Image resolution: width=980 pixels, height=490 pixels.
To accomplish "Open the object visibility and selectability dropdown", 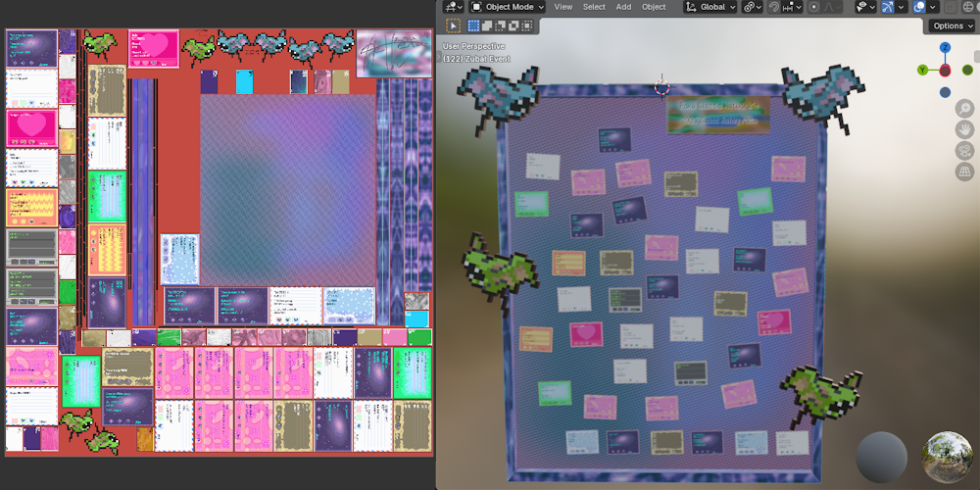I will click(865, 7).
